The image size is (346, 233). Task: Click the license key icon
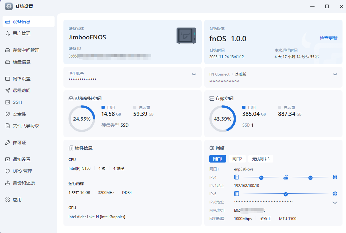coord(8,143)
